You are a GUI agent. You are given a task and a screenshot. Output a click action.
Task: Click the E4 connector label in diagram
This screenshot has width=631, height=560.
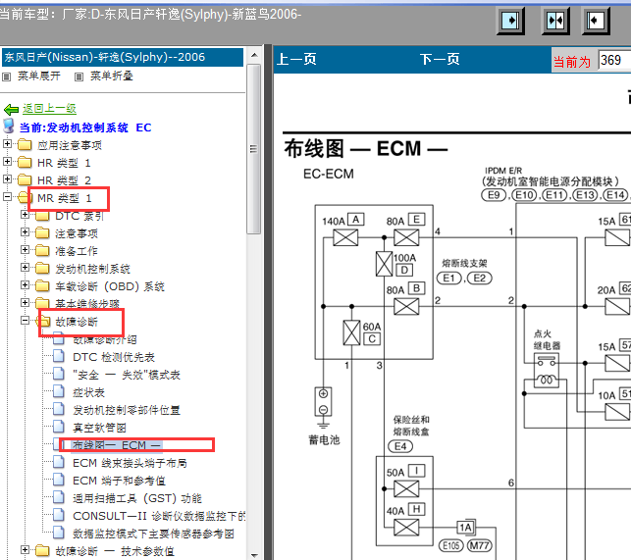(400, 446)
